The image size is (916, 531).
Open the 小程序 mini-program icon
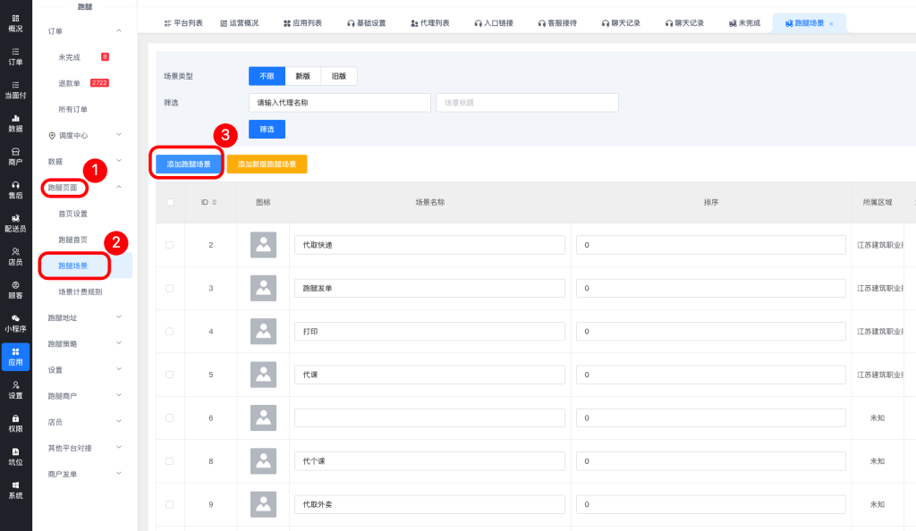click(x=15, y=323)
